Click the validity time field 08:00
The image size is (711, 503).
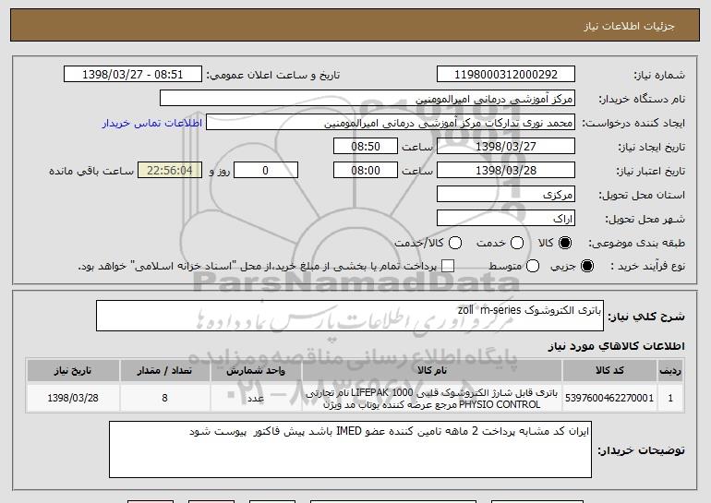click(x=366, y=171)
